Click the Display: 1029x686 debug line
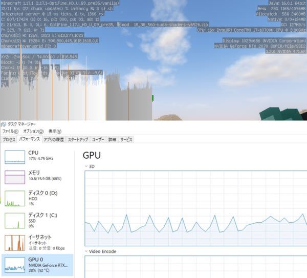 [x=264, y=41]
